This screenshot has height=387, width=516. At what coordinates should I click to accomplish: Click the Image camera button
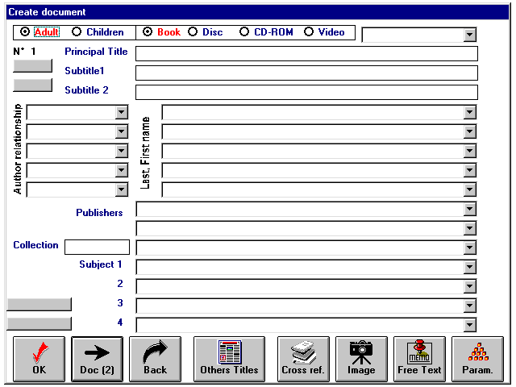pos(361,359)
